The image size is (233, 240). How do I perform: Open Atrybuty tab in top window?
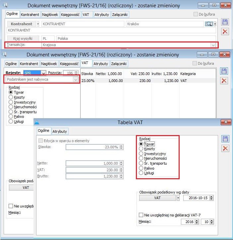[102, 15]
